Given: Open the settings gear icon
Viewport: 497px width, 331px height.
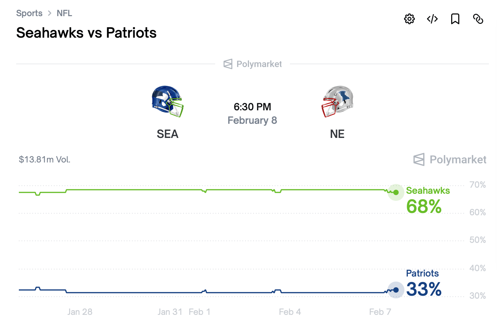Looking at the screenshot, I should click(409, 19).
